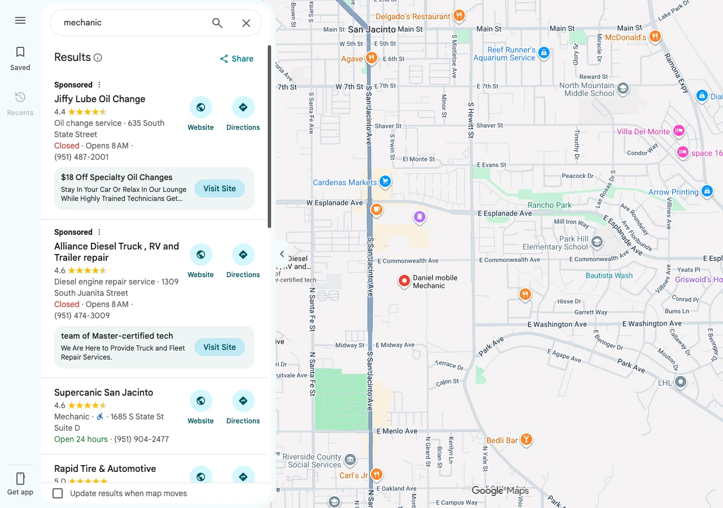Visit Site for Master-certified tech ad
The image size is (723, 508).
[x=220, y=347]
